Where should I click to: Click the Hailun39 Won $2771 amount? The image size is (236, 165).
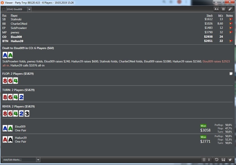(205, 141)
